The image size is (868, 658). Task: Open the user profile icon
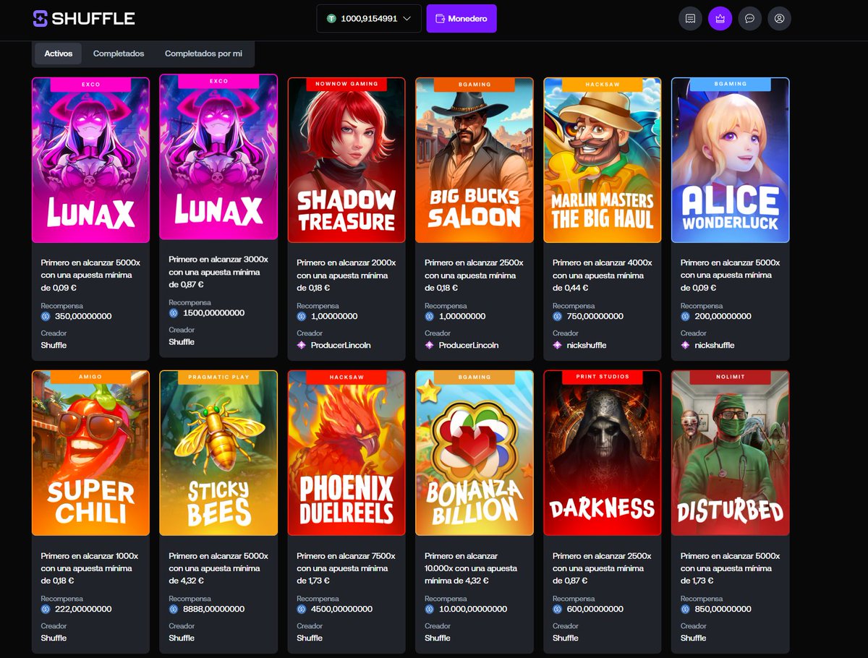click(779, 18)
